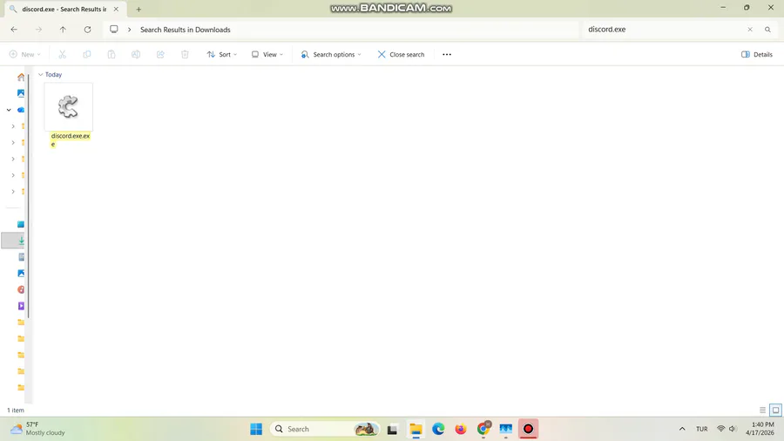This screenshot has width=784, height=441.
Task: Open the View dropdown menu
Action: (x=267, y=55)
